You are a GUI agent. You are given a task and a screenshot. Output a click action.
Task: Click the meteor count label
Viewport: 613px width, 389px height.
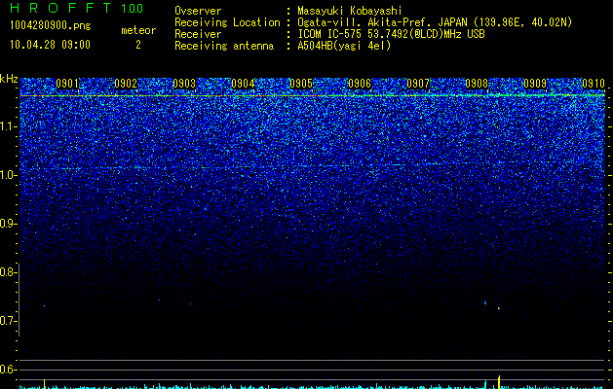(x=138, y=30)
